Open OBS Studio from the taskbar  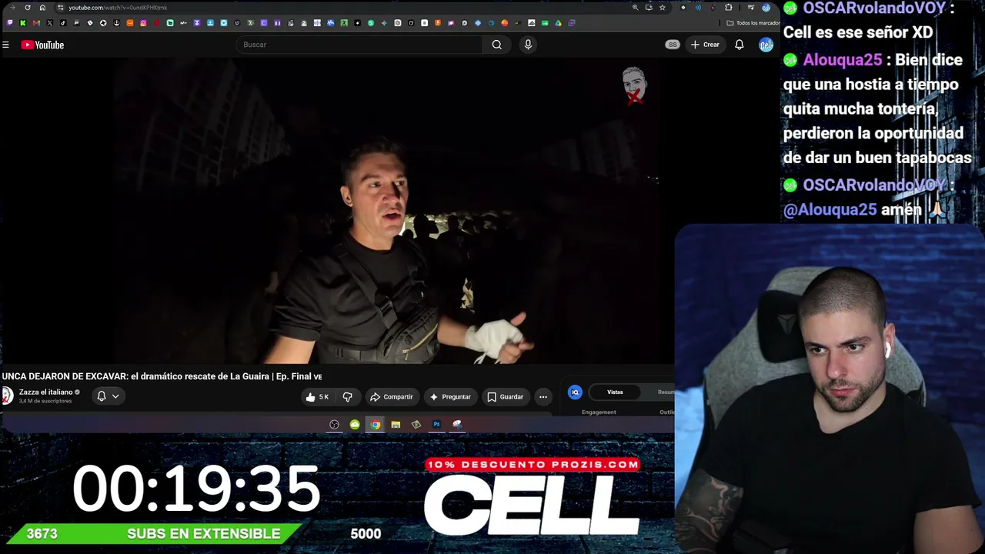(334, 425)
